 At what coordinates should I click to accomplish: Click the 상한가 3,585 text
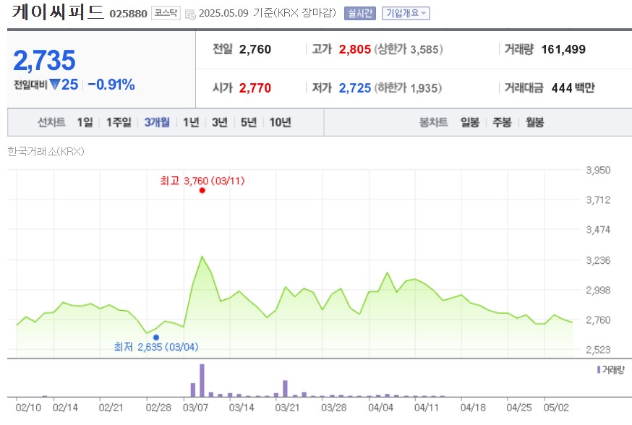click(409, 49)
